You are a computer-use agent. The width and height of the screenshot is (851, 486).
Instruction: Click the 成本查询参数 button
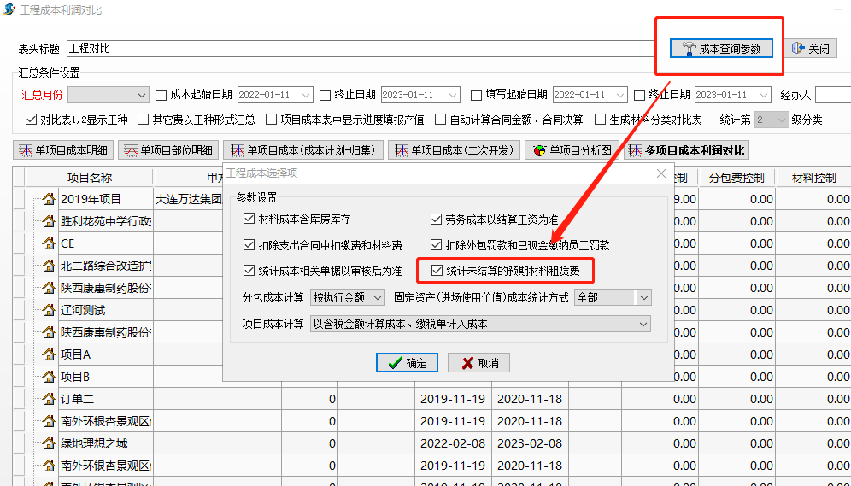(721, 49)
